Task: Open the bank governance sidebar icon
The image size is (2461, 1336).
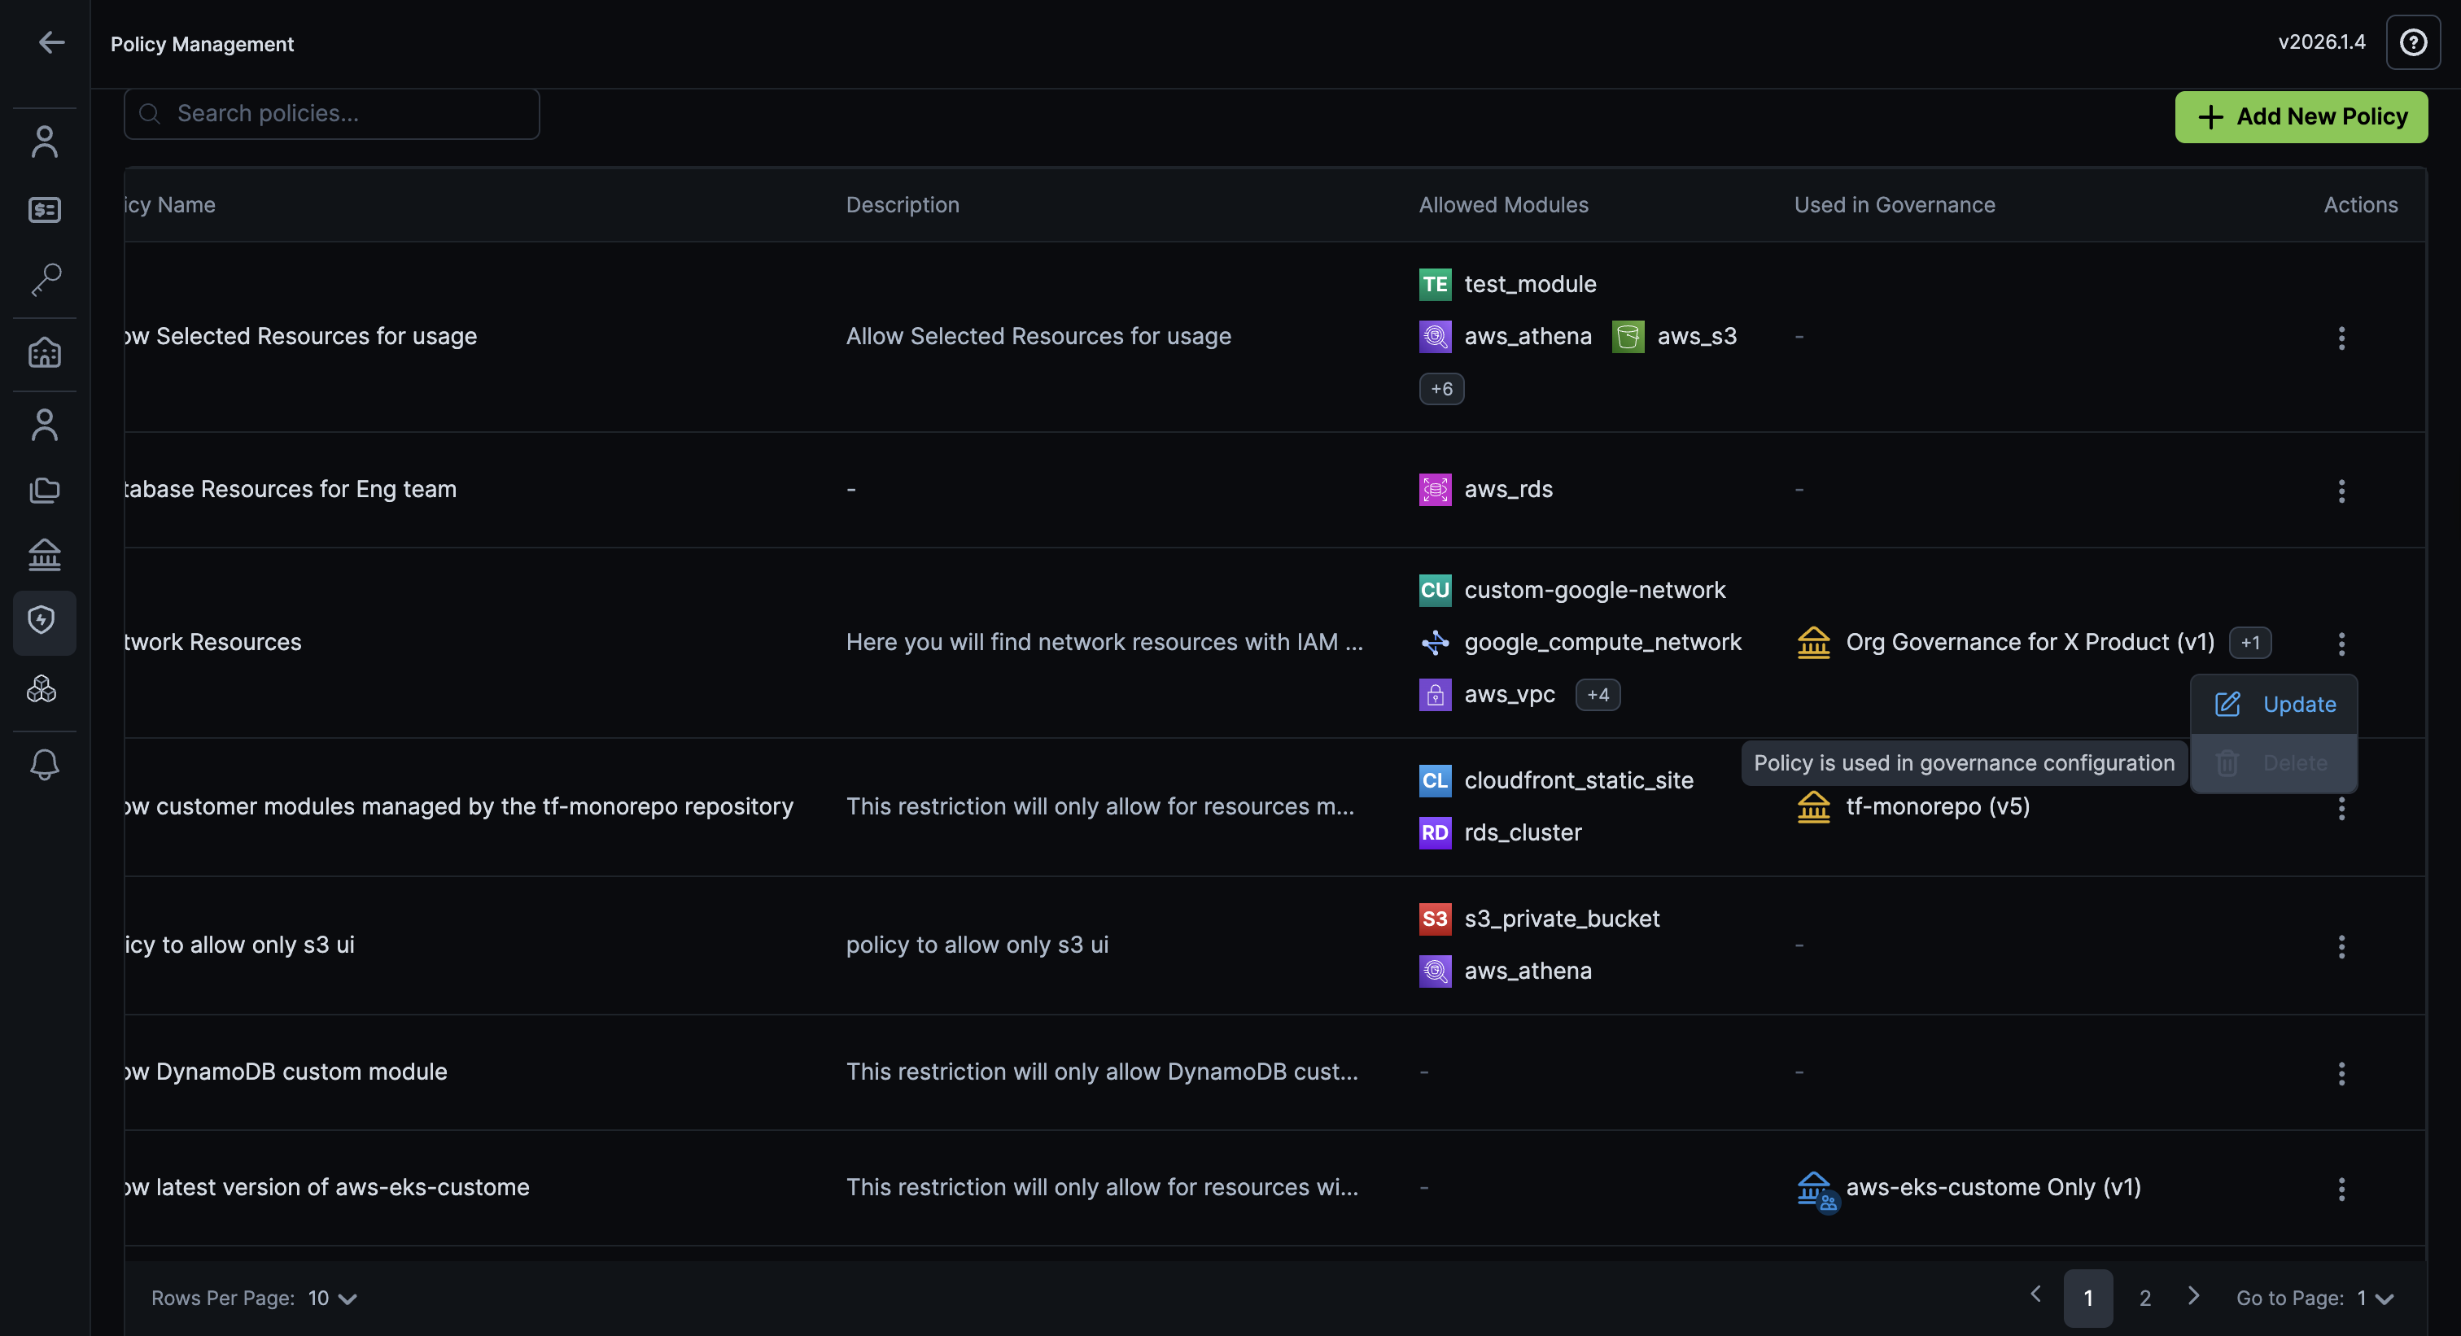Action: coord(45,554)
